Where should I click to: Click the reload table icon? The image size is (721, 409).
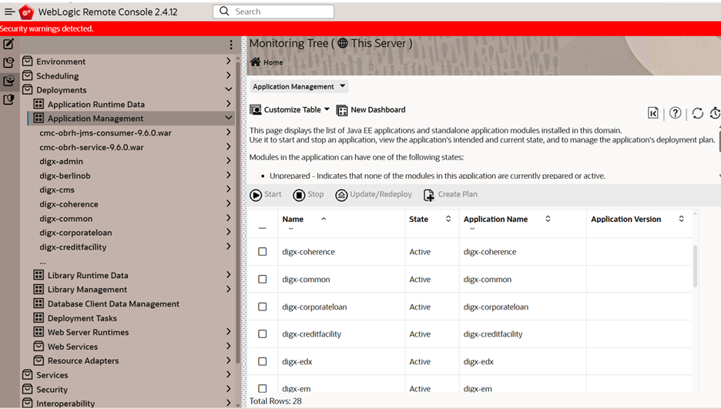tap(698, 113)
